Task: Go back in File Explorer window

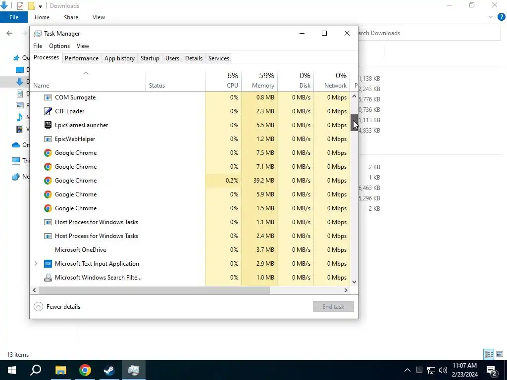Action: 9,33
